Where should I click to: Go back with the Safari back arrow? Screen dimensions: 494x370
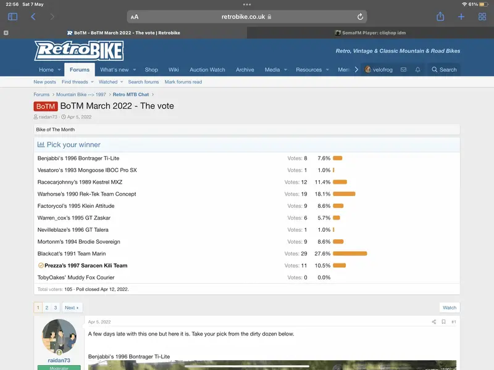tap(33, 17)
